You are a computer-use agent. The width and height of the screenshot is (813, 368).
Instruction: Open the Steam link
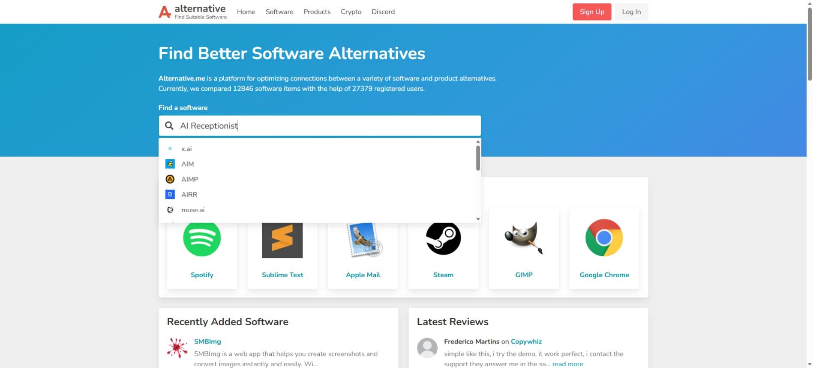pyautogui.click(x=443, y=275)
